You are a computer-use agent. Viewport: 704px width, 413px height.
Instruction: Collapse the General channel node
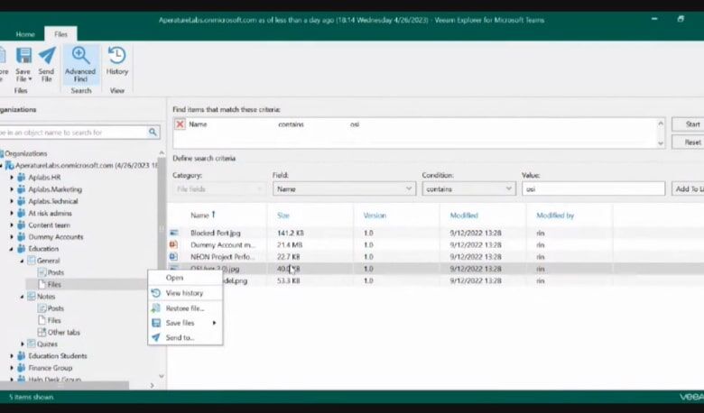(x=22, y=261)
